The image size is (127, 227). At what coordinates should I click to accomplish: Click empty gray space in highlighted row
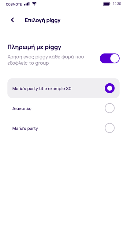pyautogui.click(x=88, y=88)
